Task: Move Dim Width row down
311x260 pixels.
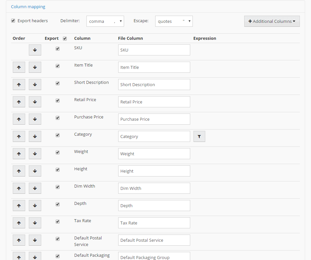Action: (35, 189)
